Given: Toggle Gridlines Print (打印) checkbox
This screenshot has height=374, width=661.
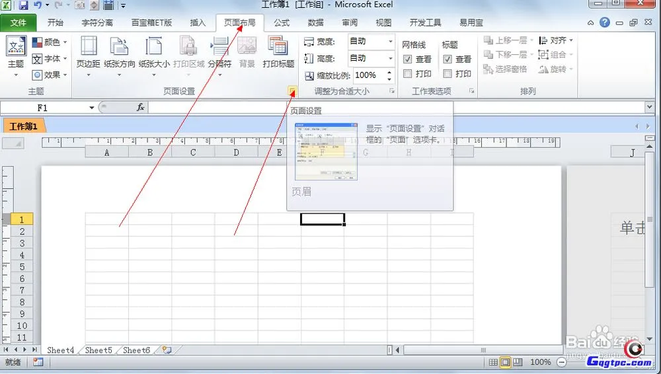Looking at the screenshot, I should click(x=407, y=74).
